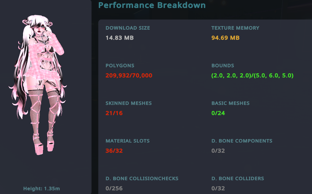Click the Polygons label
Image resolution: width=312 pixels, height=194 pixels.
(x=120, y=66)
